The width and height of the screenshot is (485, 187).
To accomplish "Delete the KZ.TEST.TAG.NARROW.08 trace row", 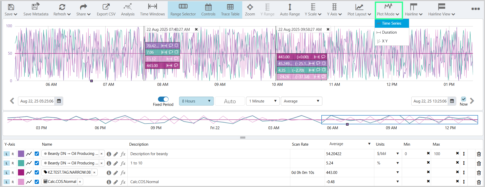I will click(479, 173).
